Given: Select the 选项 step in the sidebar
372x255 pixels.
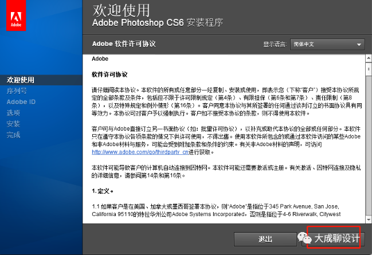Looking at the screenshot, I should (x=13, y=113).
